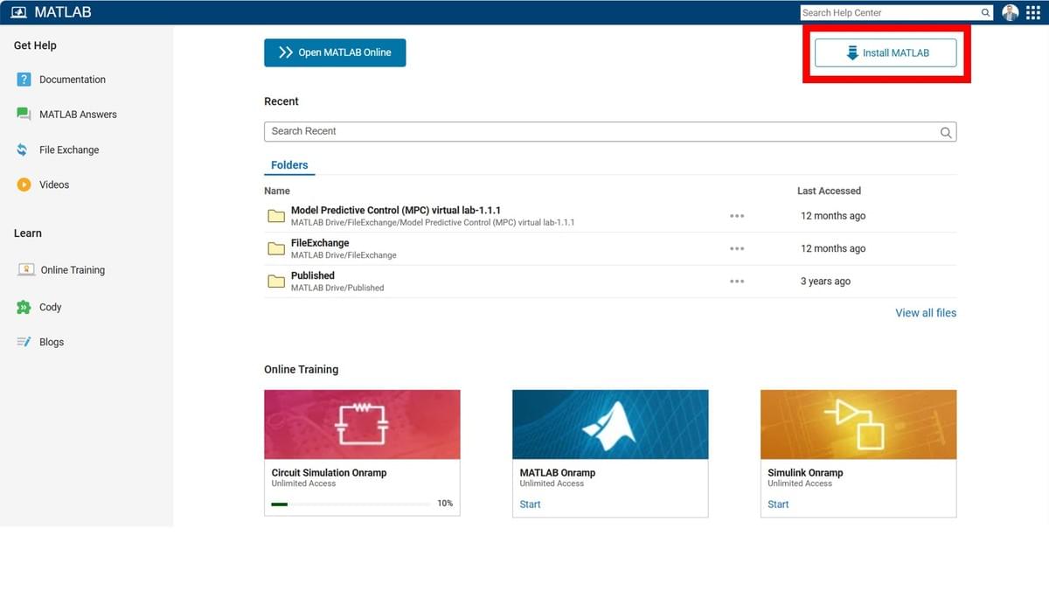This screenshot has width=1049, height=612.
Task: Open the apps grid icon
Action: click(1033, 13)
